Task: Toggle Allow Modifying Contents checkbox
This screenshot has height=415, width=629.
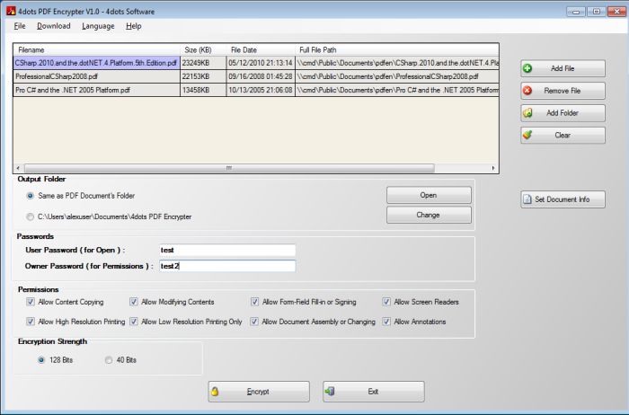Action: coord(134,302)
